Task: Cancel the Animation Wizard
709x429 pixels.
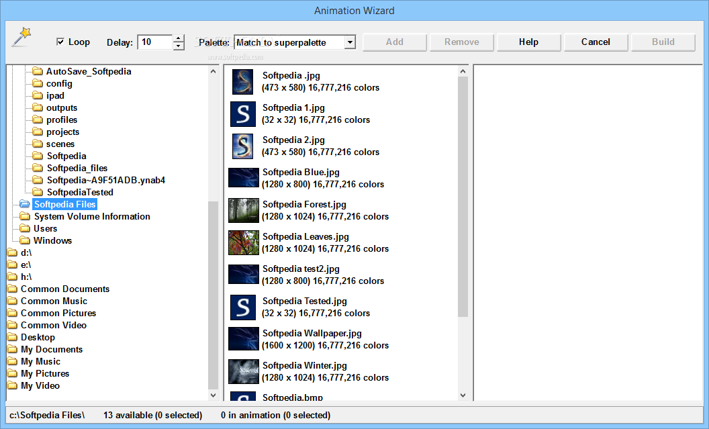Action: [596, 42]
